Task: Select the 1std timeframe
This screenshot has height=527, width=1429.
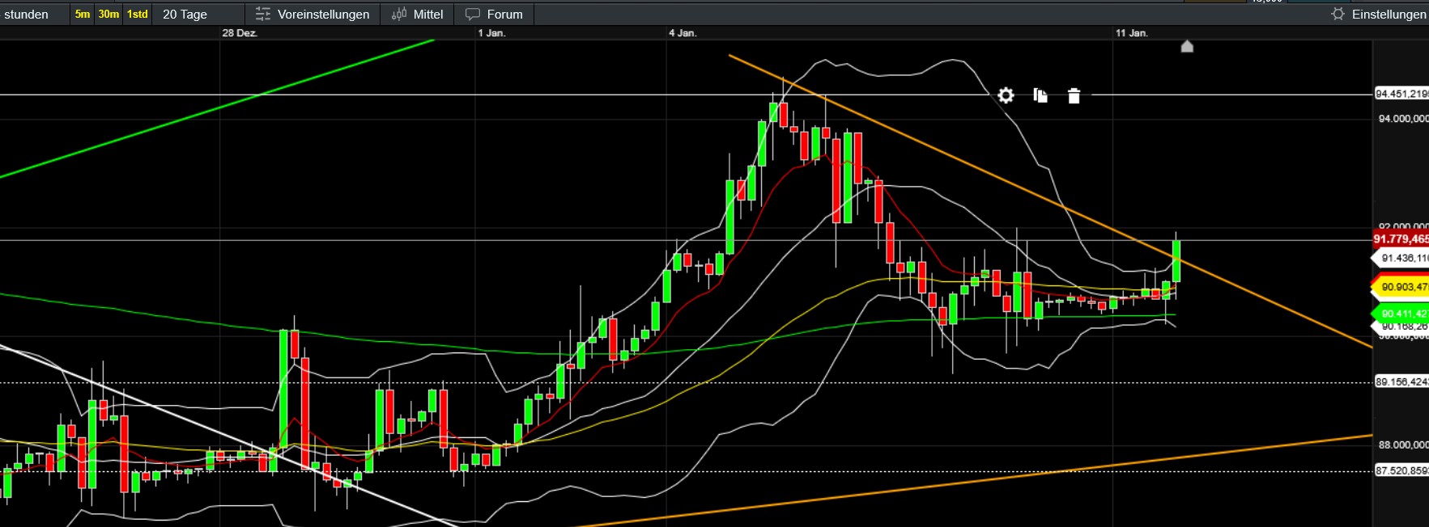Action: (138, 14)
